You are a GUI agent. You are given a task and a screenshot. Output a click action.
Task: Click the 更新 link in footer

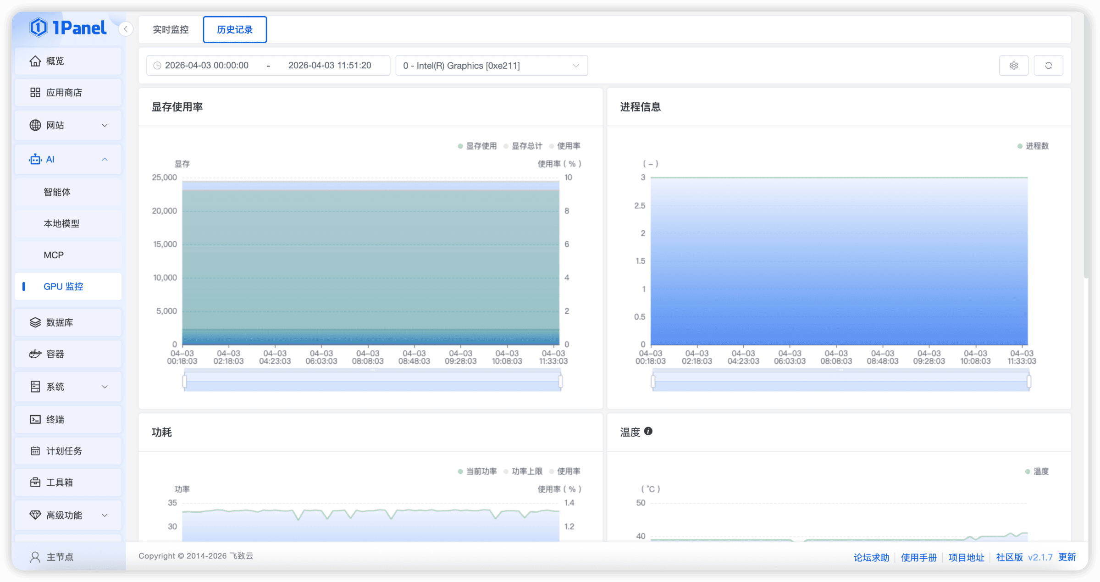tap(1067, 557)
